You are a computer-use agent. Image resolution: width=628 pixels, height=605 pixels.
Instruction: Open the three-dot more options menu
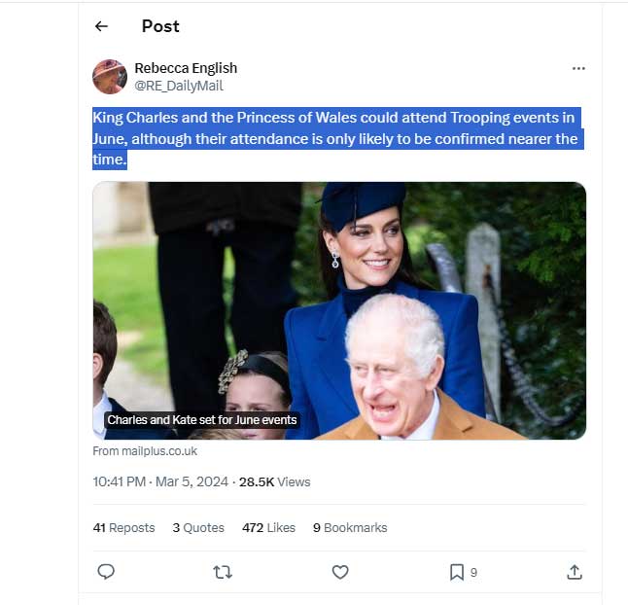coord(578,69)
